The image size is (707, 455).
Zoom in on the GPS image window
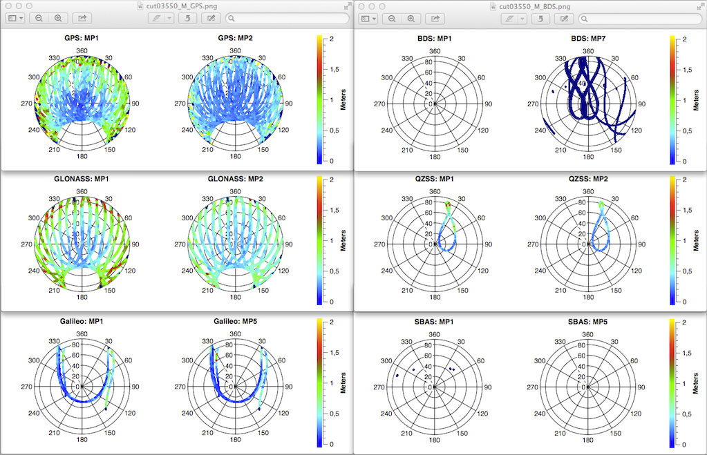(x=58, y=19)
